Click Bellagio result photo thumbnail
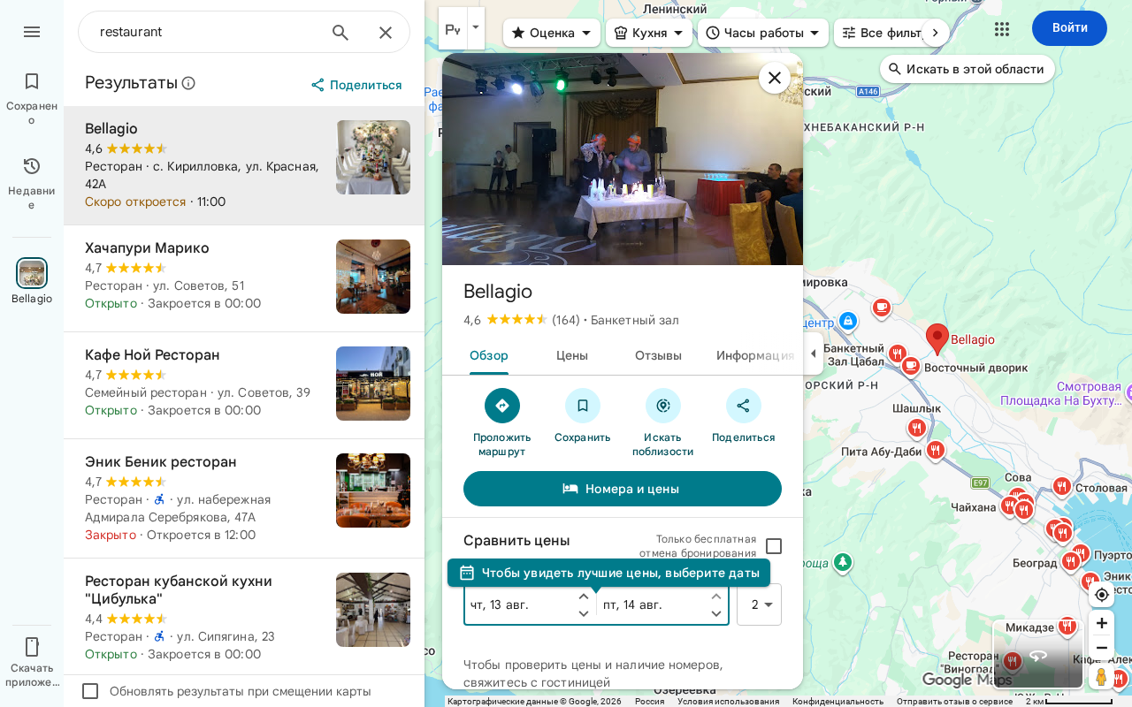Image resolution: width=1132 pixels, height=707 pixels. (x=373, y=157)
